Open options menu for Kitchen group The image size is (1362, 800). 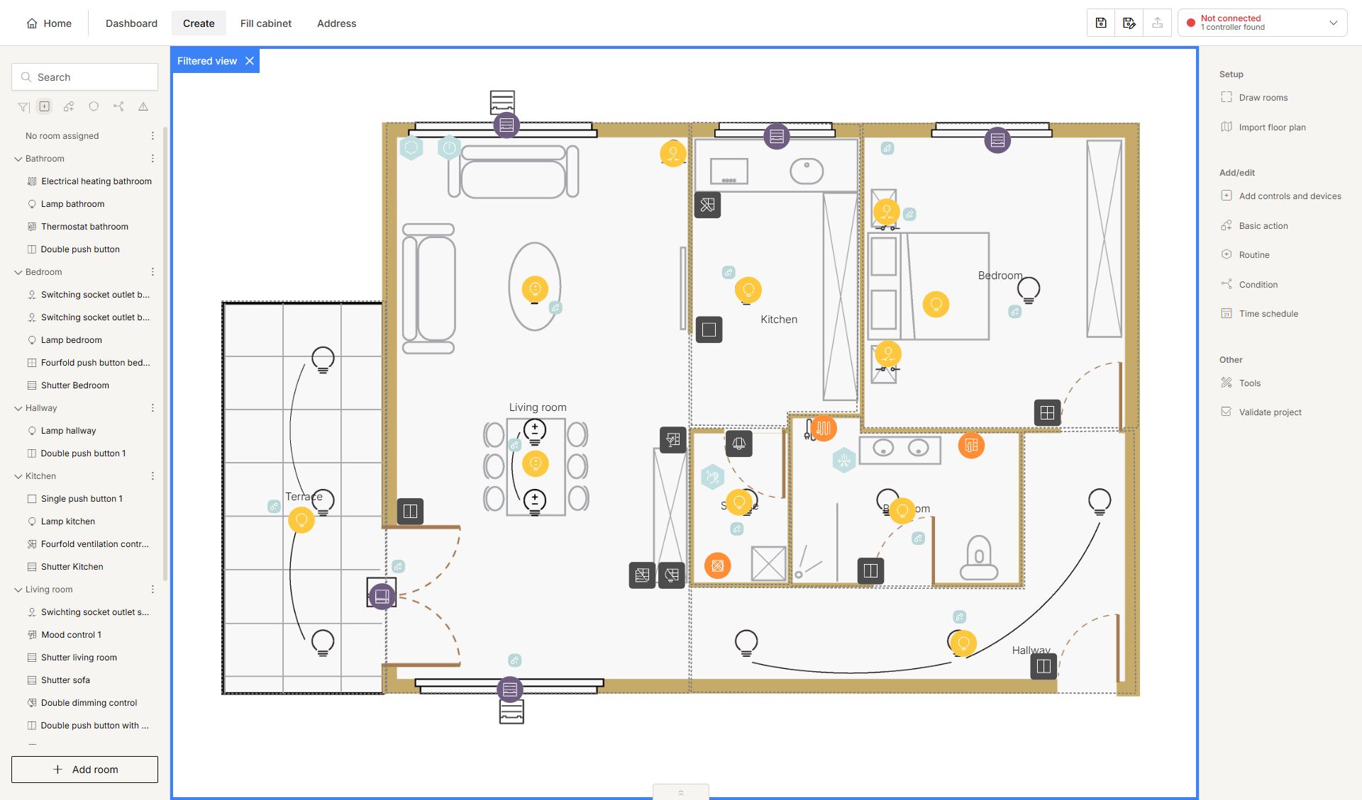point(153,476)
